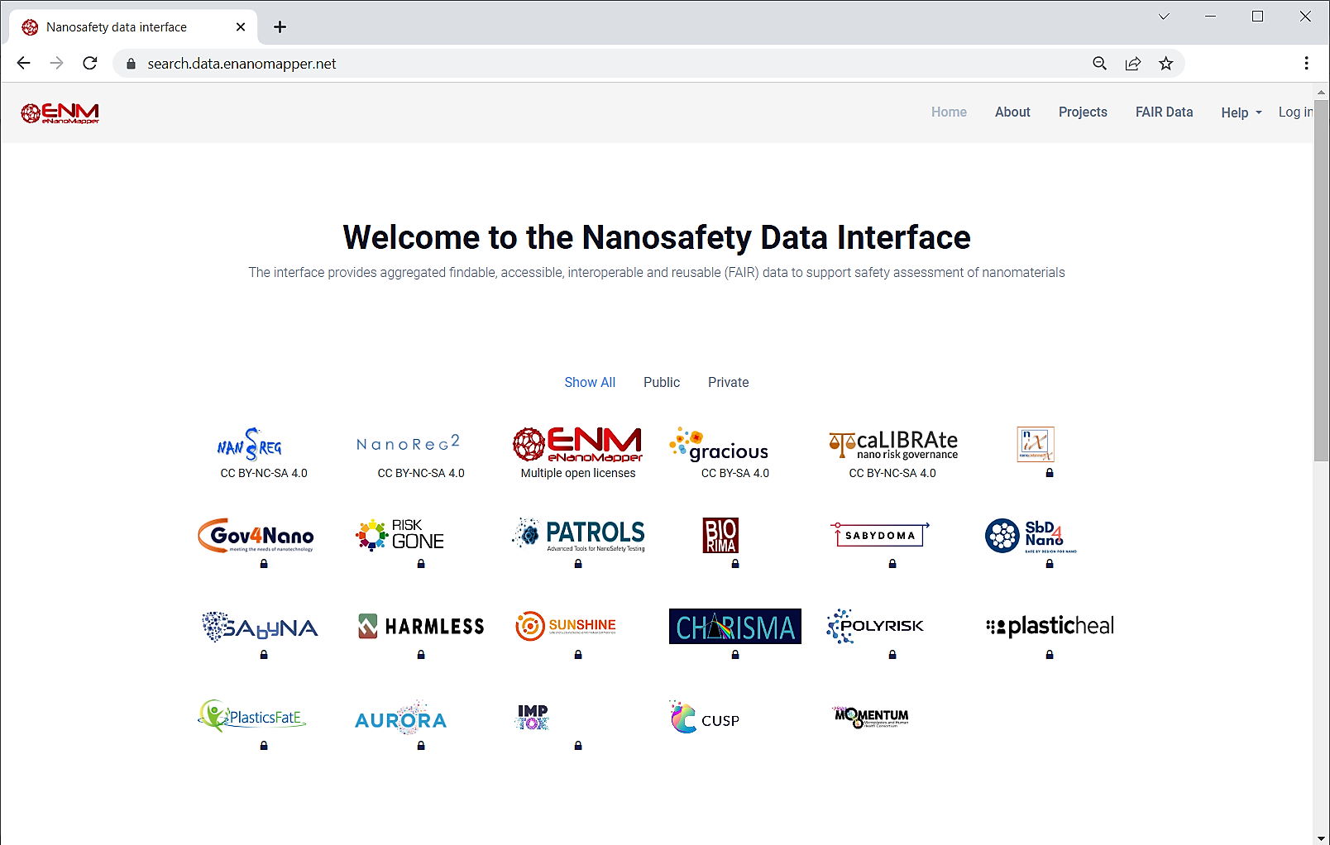Select the gracious project logo
The width and height of the screenshot is (1330, 845).
[x=719, y=445]
